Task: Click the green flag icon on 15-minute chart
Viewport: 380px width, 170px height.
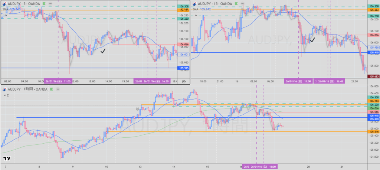Action: (236, 3)
